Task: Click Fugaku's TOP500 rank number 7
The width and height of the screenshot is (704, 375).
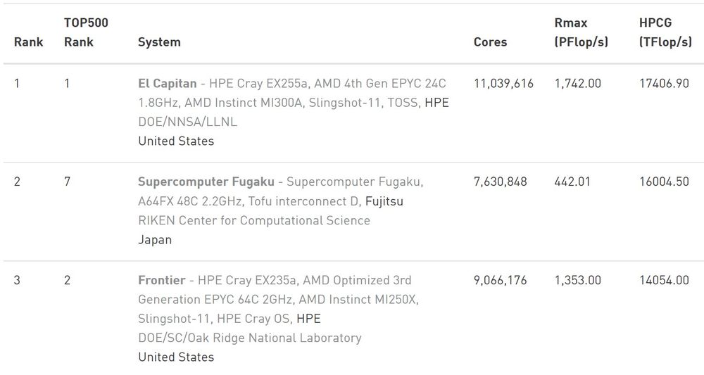Action: pos(67,182)
